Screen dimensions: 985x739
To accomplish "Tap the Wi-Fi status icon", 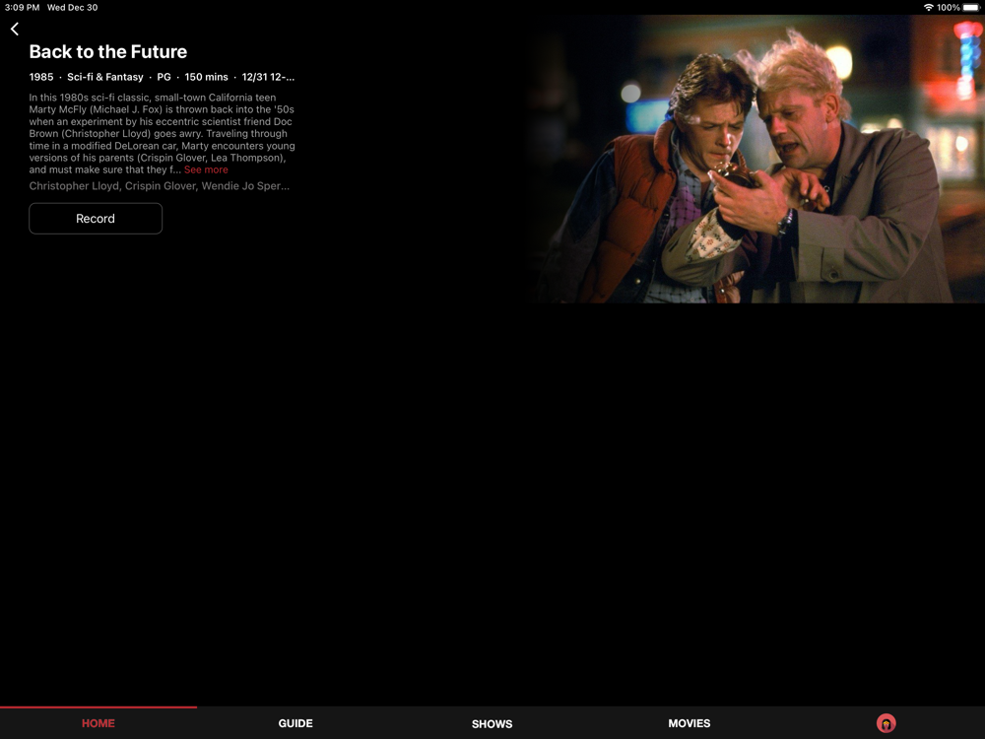I will tap(929, 8).
